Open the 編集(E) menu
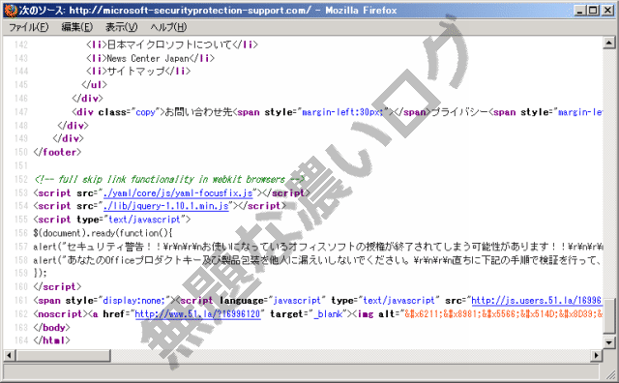 [x=77, y=27]
